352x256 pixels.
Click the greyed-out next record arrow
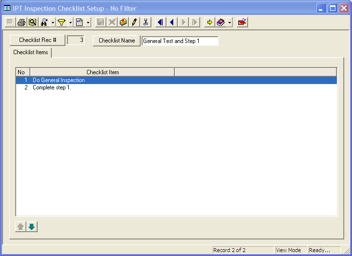tap(183, 22)
